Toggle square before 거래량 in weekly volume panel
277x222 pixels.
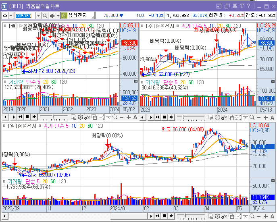point(142,82)
